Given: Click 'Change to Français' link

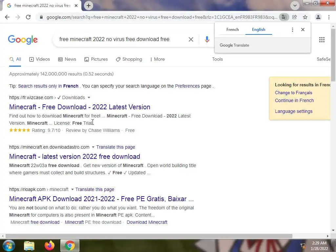Looking at the screenshot, I should [x=293, y=93].
